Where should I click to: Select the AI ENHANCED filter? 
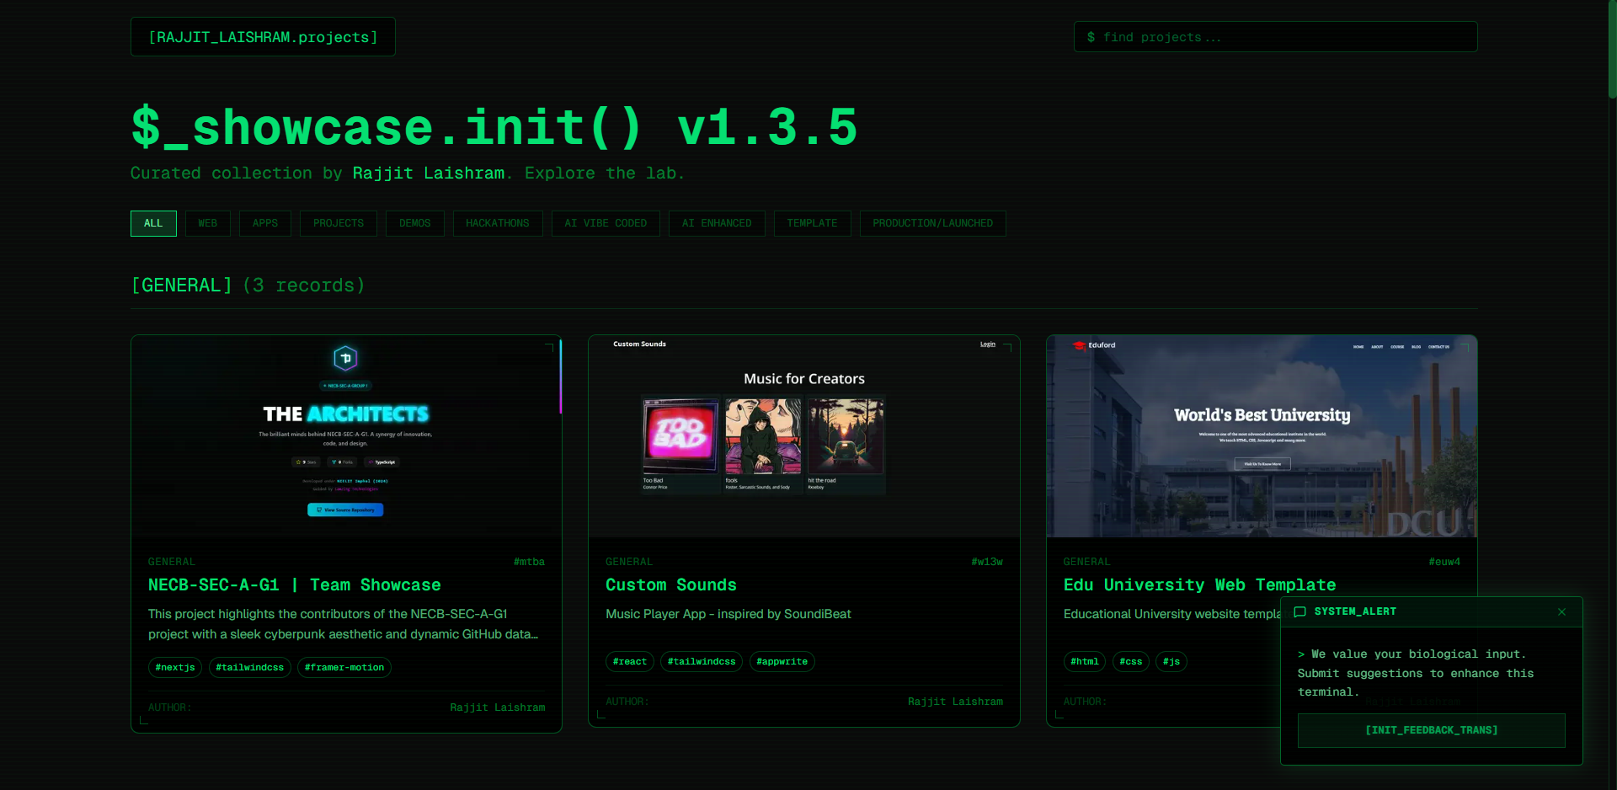tap(717, 223)
